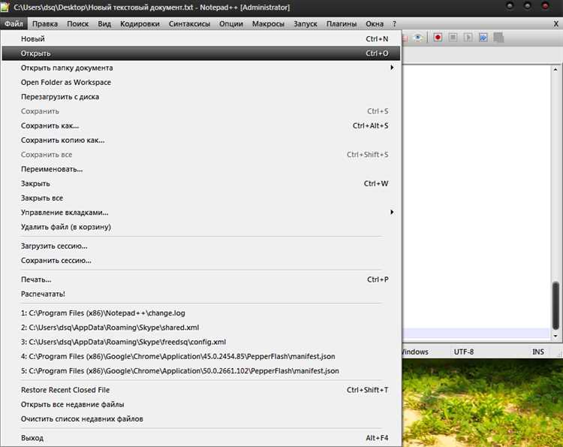Open the ? help menu

pyautogui.click(x=394, y=24)
